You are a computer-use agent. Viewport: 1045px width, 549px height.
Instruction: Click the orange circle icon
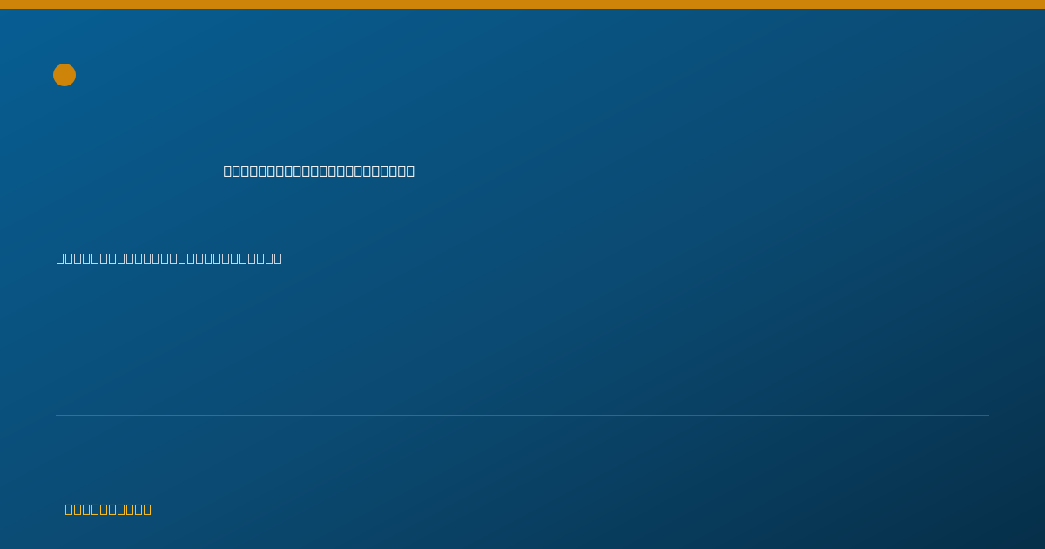tap(64, 75)
